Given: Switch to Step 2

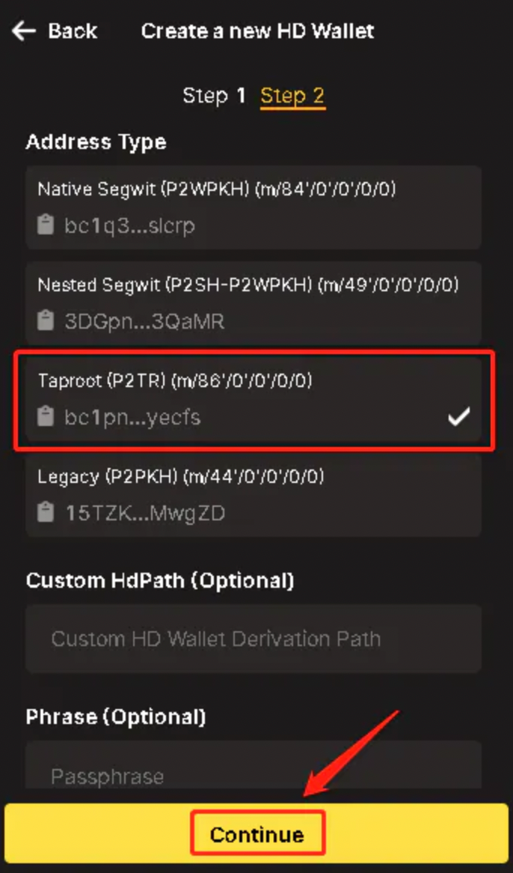Looking at the screenshot, I should [x=292, y=95].
